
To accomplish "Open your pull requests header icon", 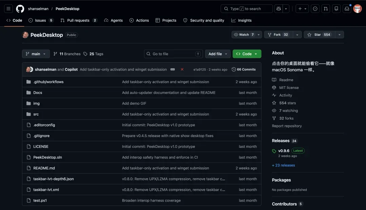I will pyautogui.click(x=326, y=8).
